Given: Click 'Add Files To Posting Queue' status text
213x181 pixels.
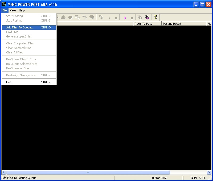Looking at the screenshot, I should click(19, 178).
